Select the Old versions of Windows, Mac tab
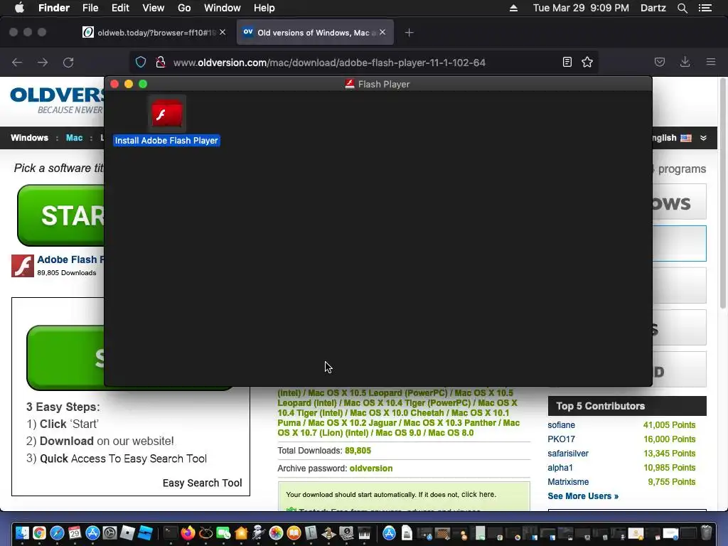The height and width of the screenshot is (546, 728). [x=315, y=33]
